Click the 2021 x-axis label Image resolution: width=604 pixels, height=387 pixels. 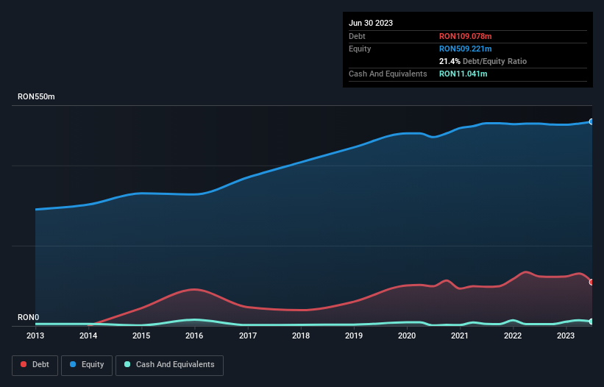(460, 335)
